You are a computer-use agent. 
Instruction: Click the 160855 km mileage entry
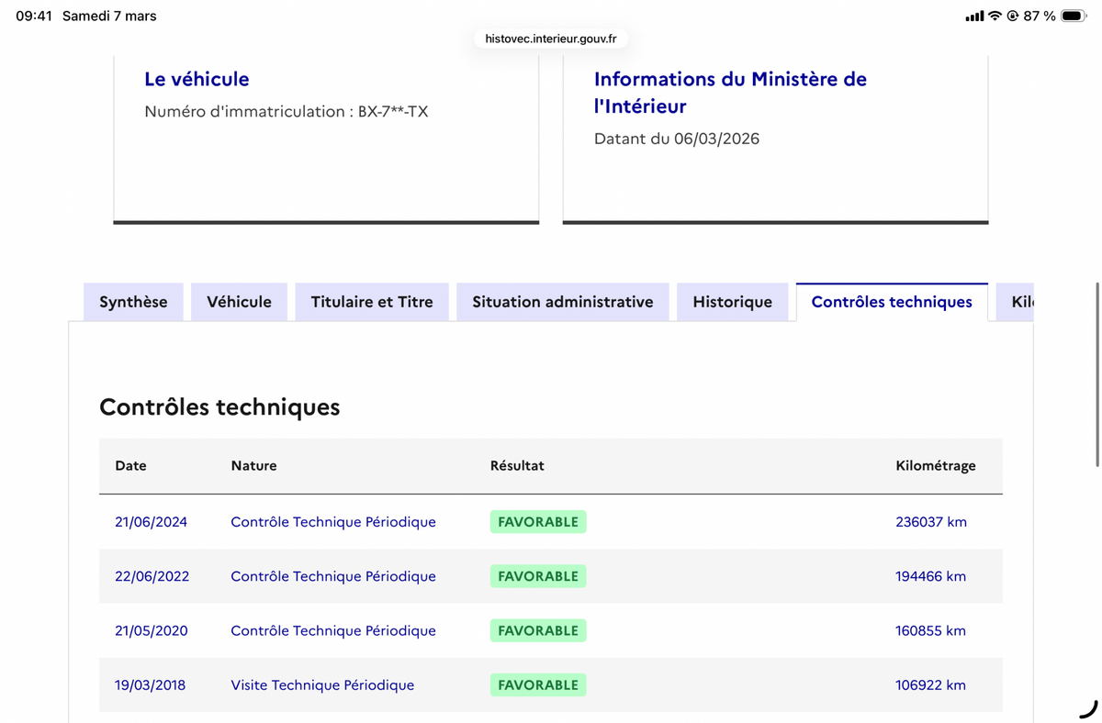[930, 630]
